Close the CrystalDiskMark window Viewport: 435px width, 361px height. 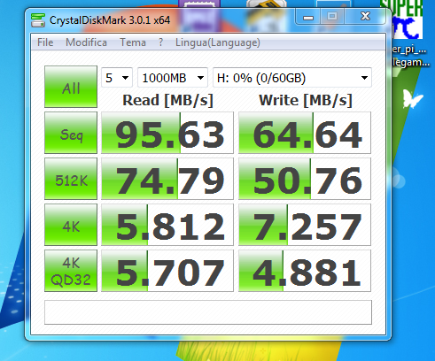coord(365,17)
